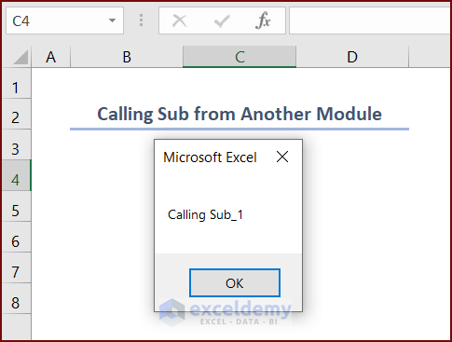Click the 'Calling Sub from Another Module' title cell
The width and height of the screenshot is (452, 342).
(x=240, y=114)
